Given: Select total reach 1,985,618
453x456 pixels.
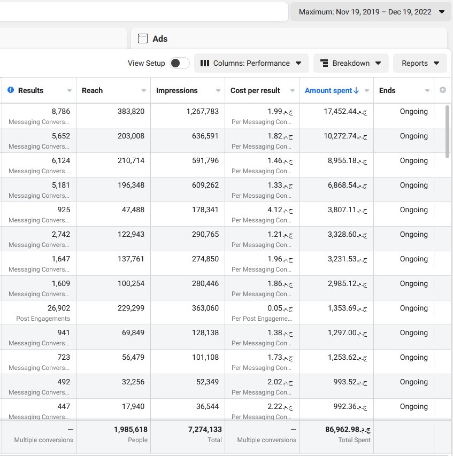Looking at the screenshot, I should point(130,429).
